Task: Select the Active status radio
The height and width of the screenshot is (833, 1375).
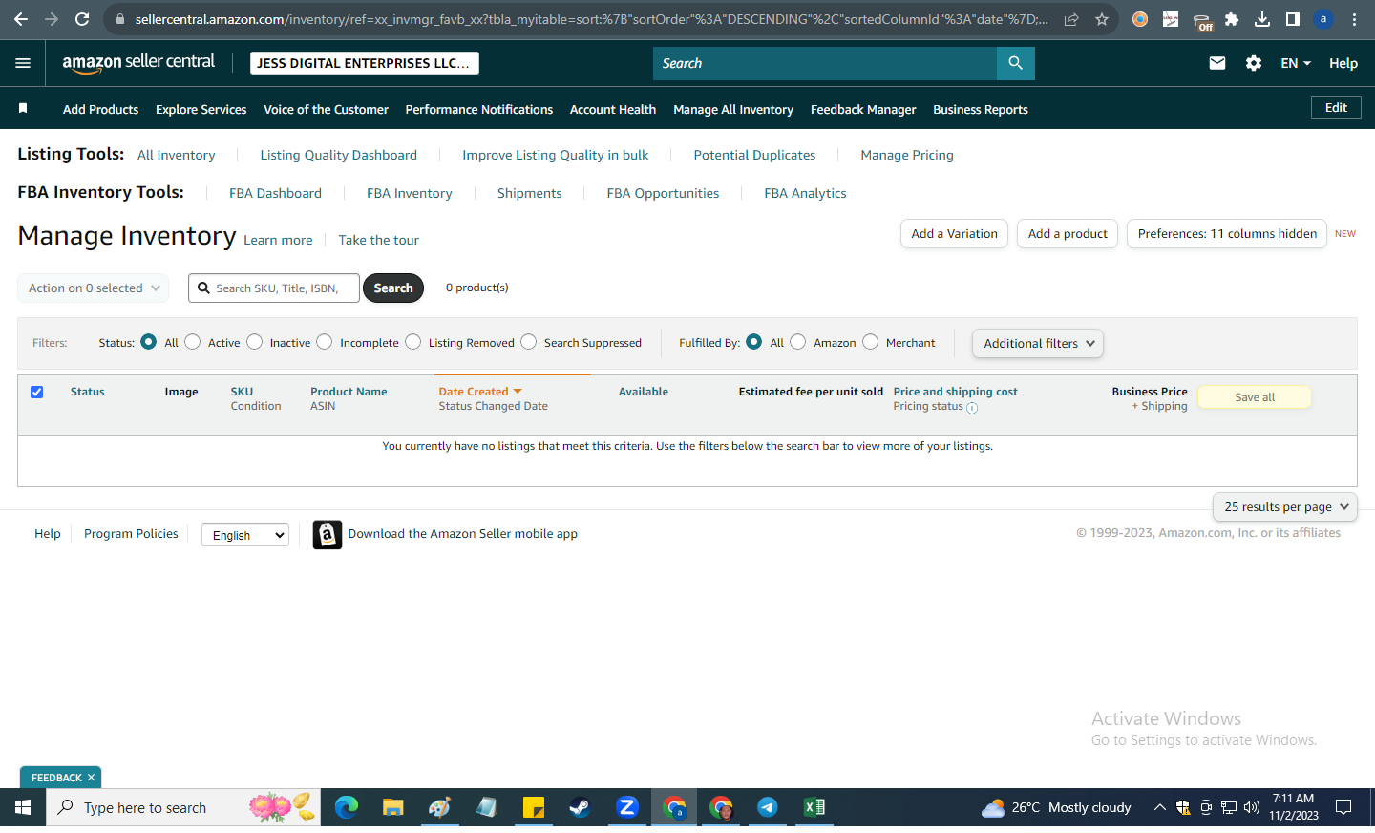Action: pos(193,342)
